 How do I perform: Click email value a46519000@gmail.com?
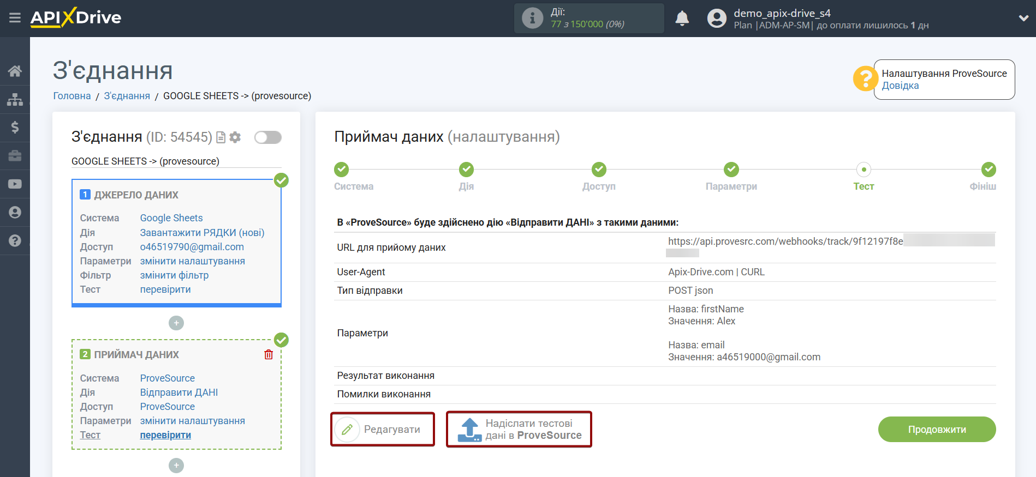769,357
